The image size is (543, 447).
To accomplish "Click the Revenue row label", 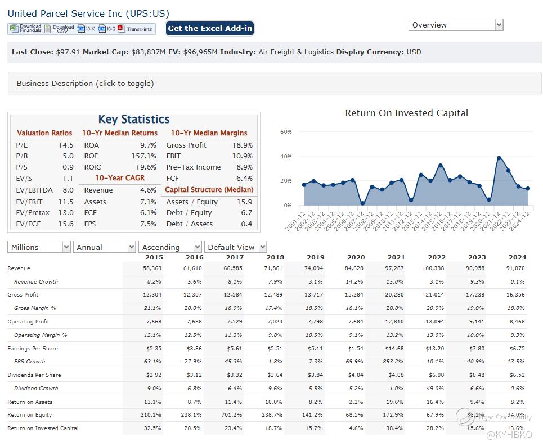I will pyautogui.click(x=19, y=268).
